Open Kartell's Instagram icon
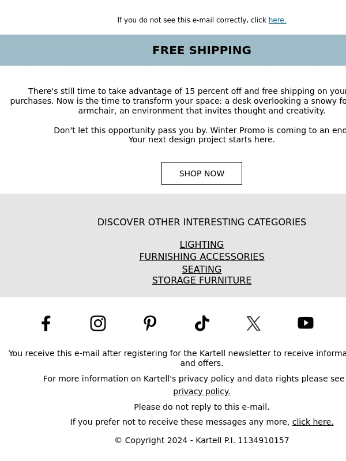The width and height of the screenshot is (346, 461). pyautogui.click(x=98, y=323)
